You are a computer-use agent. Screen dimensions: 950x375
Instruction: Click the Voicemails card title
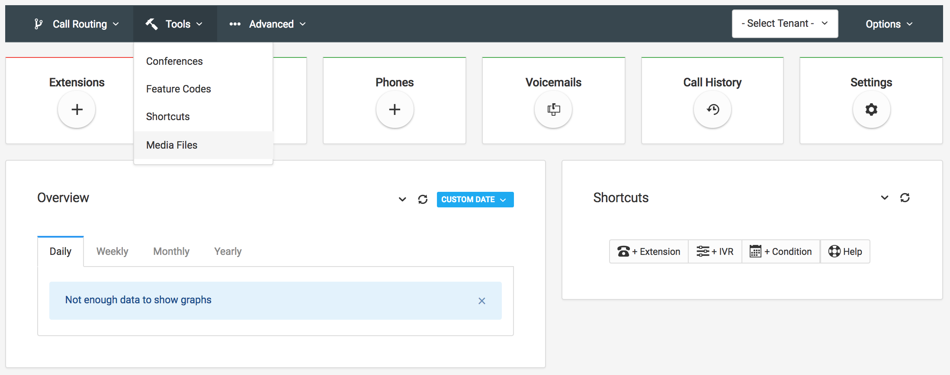pyautogui.click(x=553, y=82)
